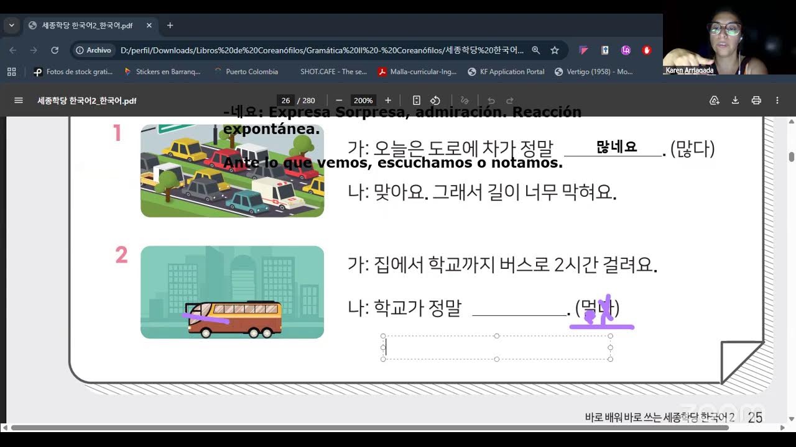The width and height of the screenshot is (796, 447).
Task: Click the Archivo site info chip
Action: [x=94, y=50]
